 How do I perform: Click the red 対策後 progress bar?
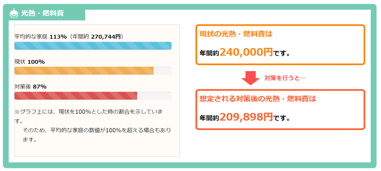(x=75, y=96)
